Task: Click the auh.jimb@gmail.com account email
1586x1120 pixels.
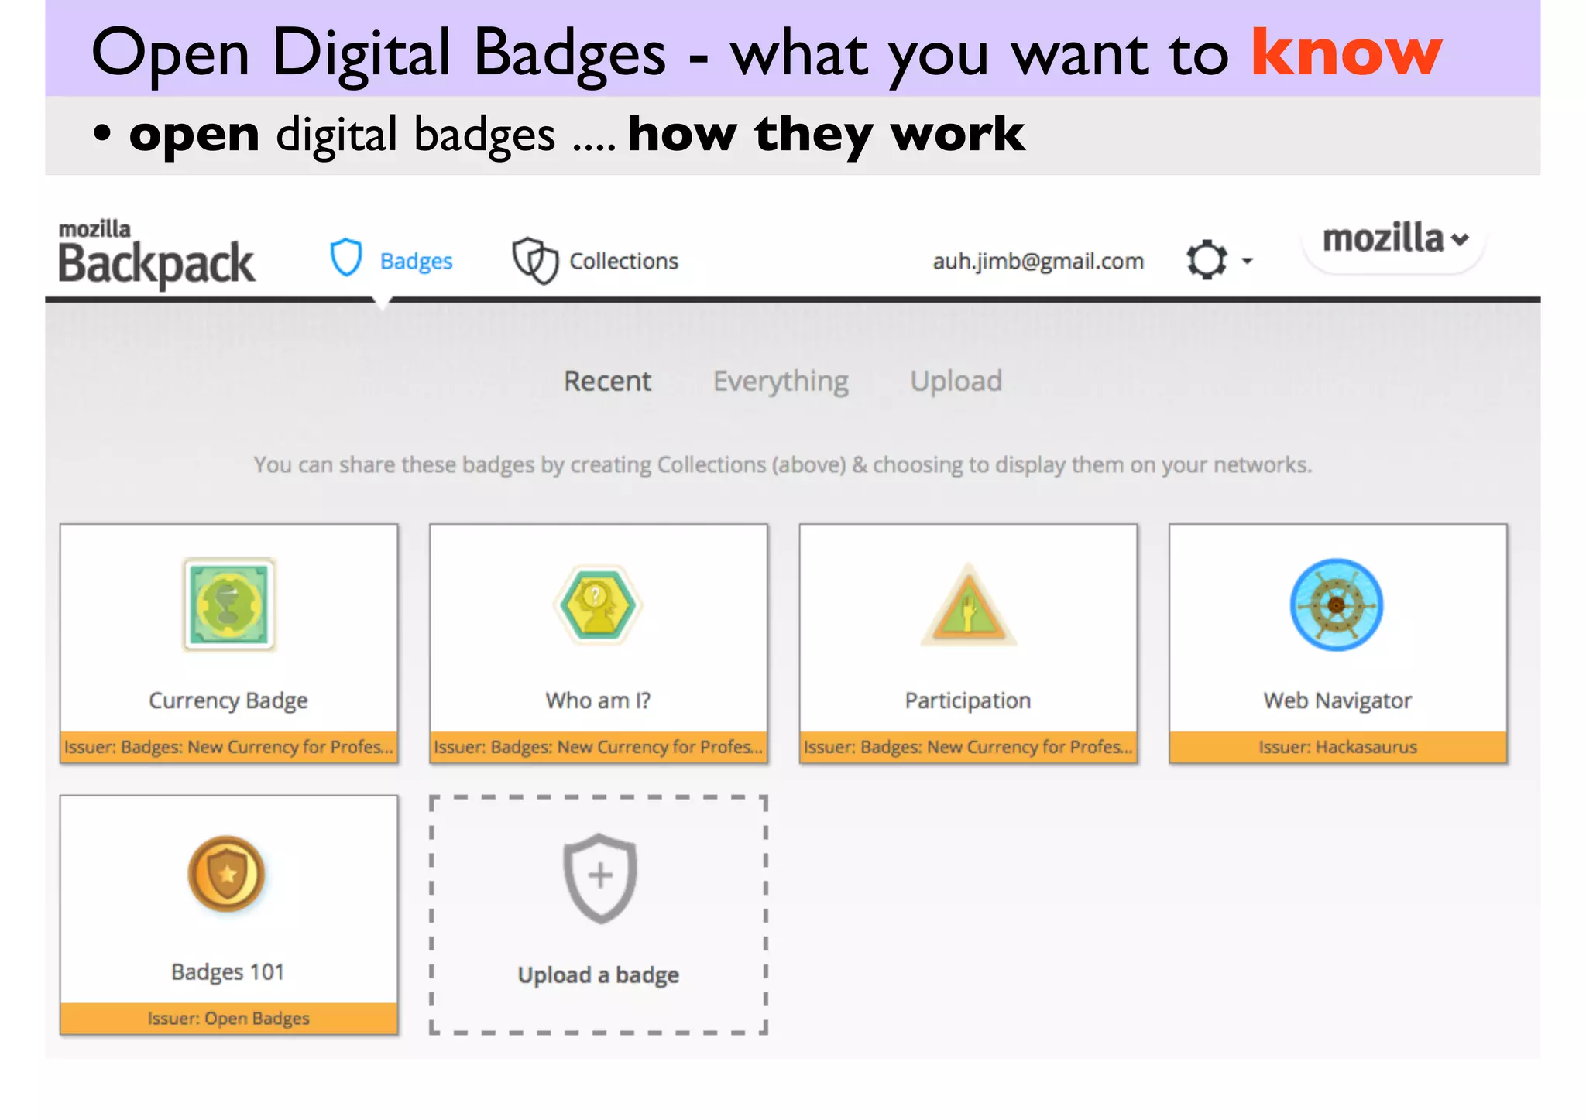Action: click(x=1038, y=262)
